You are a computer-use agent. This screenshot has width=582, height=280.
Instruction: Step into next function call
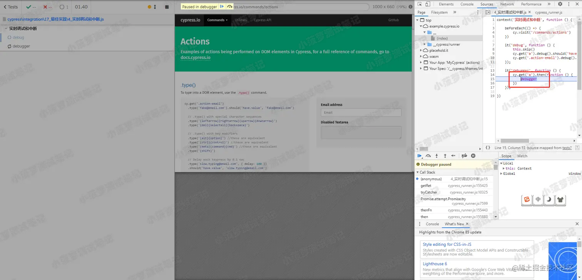pyautogui.click(x=436, y=156)
